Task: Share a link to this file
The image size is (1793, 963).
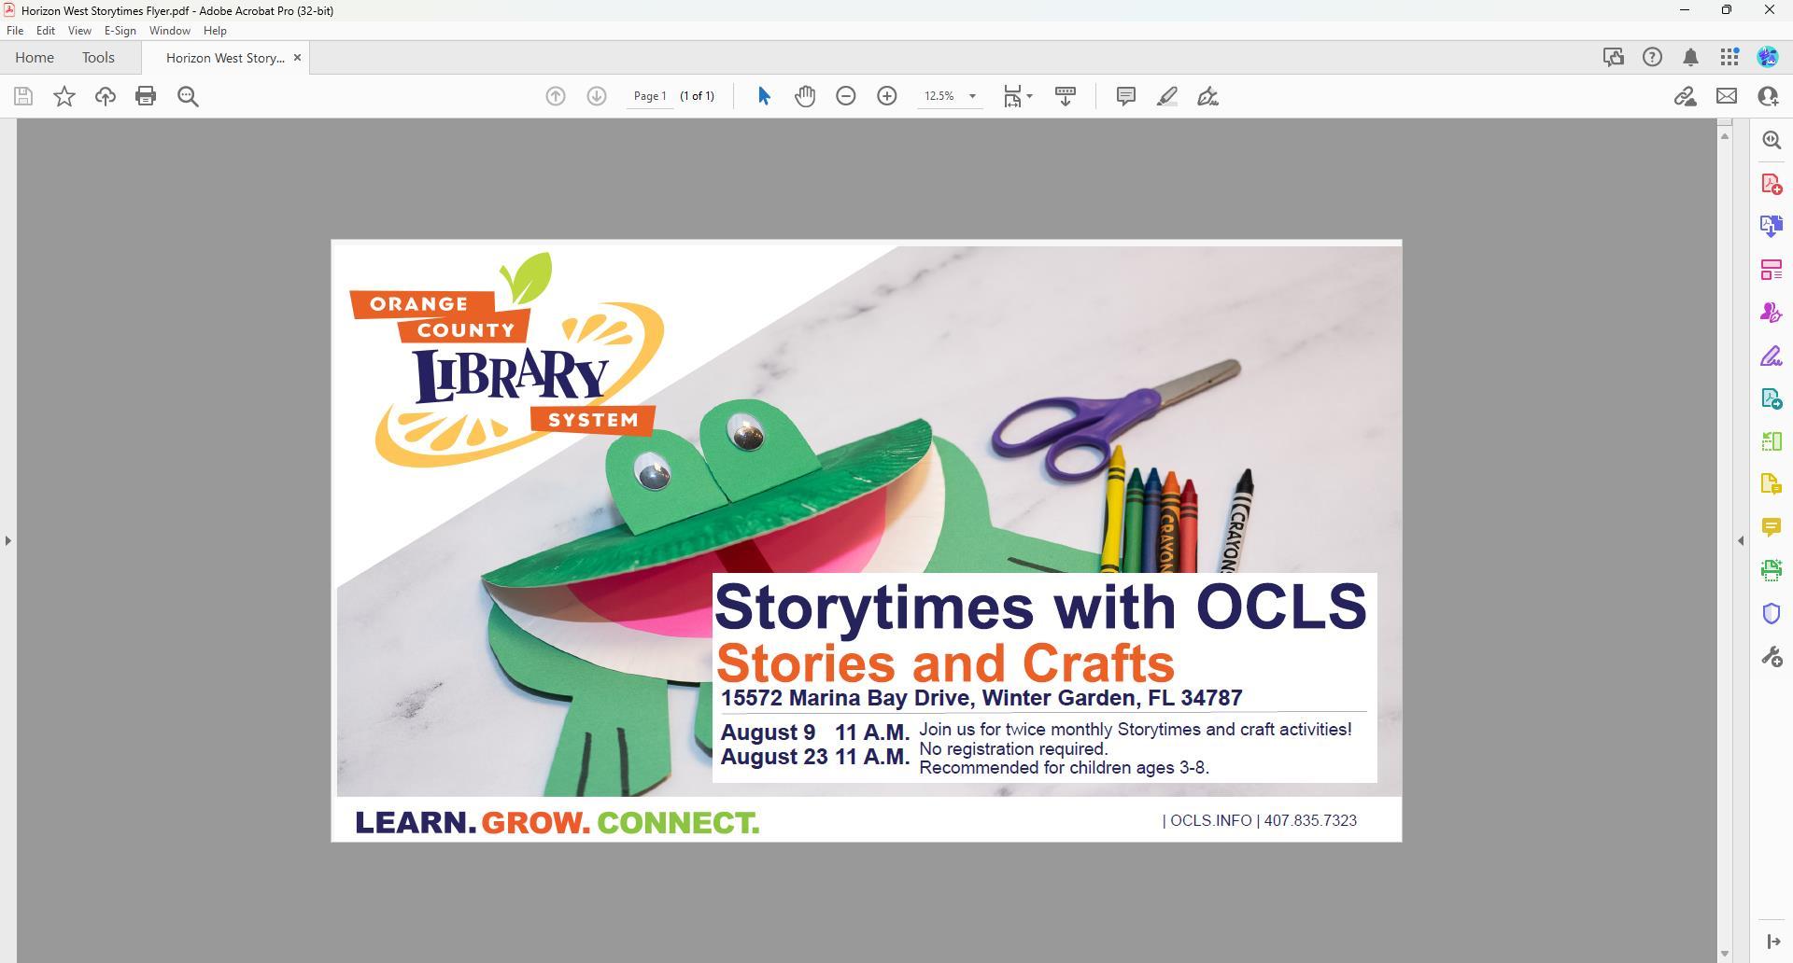Action: coord(1686,96)
